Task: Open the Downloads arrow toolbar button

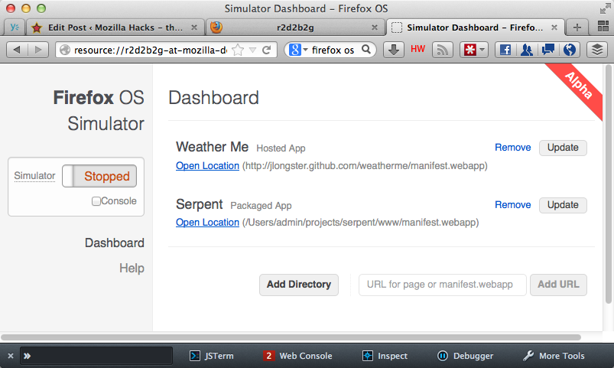Action: [x=394, y=50]
